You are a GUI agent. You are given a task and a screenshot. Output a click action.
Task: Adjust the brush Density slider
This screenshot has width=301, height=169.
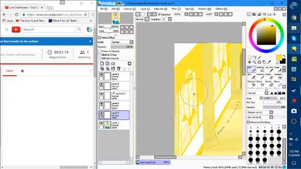tap(274, 108)
